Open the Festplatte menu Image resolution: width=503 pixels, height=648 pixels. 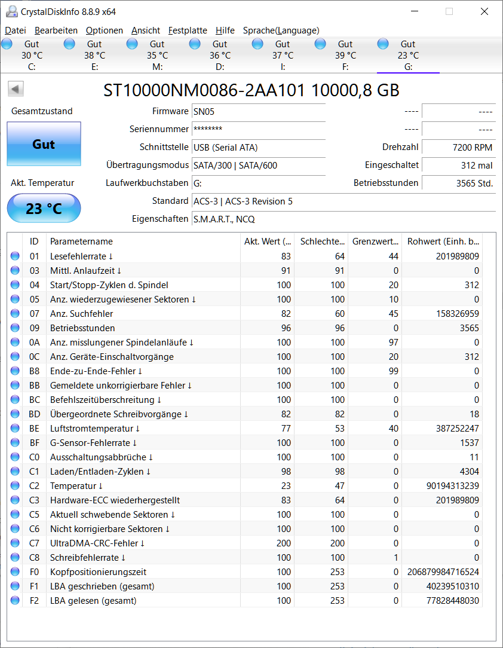[188, 30]
